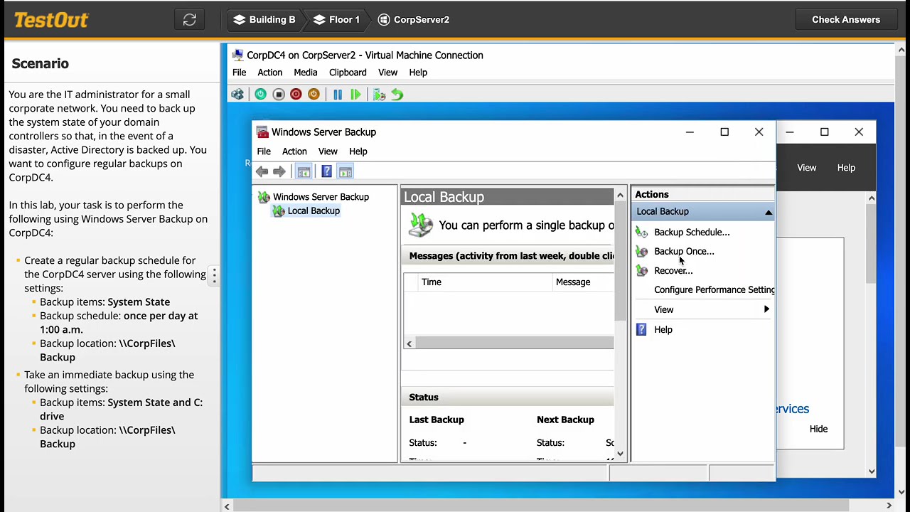The width and height of the screenshot is (910, 512).
Task: Pause the virtual machine with the pause icon
Action: (x=338, y=95)
